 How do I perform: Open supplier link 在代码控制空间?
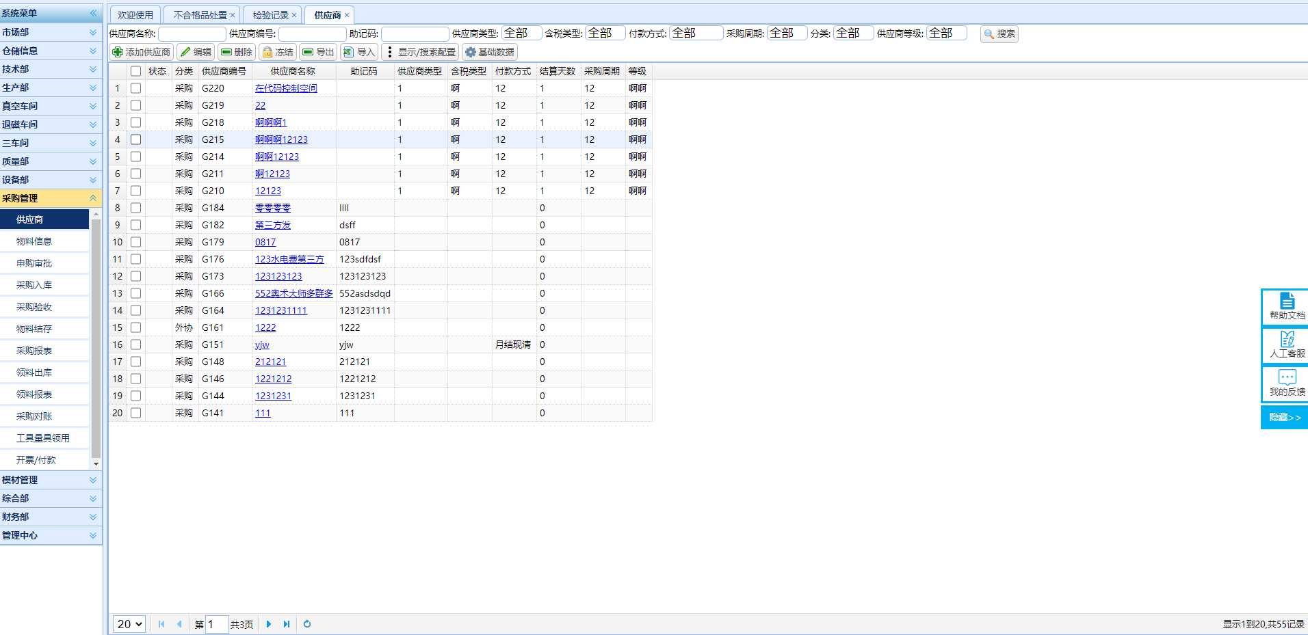[x=286, y=88]
